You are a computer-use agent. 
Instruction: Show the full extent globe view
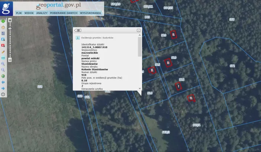coord(3,76)
